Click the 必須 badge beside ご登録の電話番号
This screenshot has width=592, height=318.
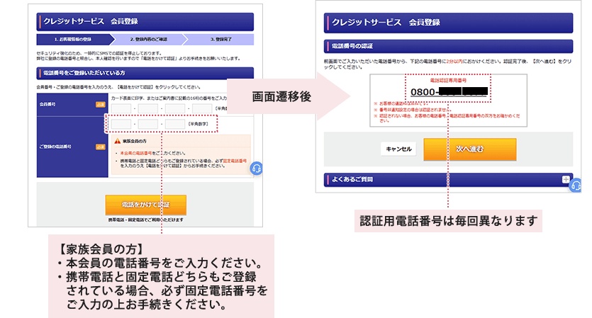[101, 147]
